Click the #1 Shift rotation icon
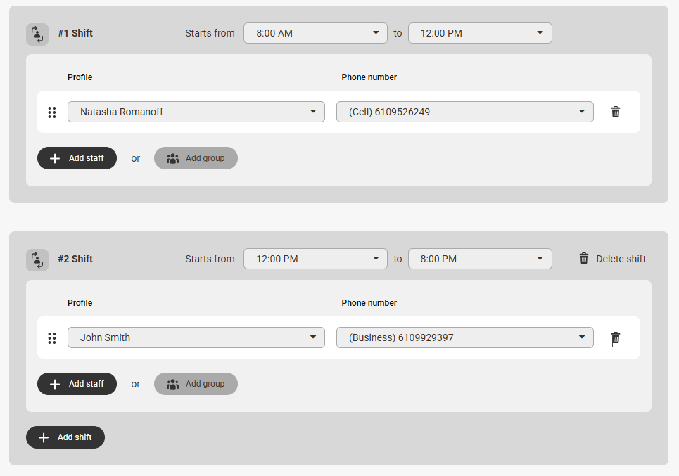 [x=37, y=34]
